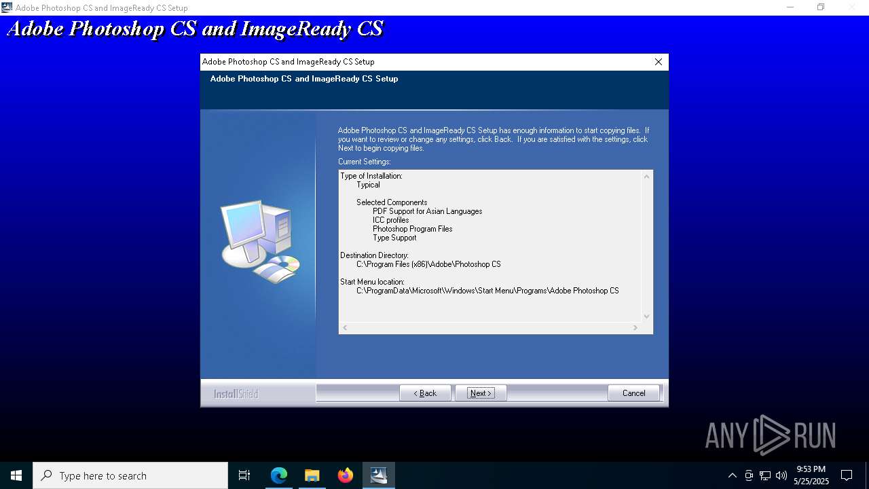The width and height of the screenshot is (869, 489).
Task: Click 'Selected Components' heading text
Action: (x=392, y=202)
